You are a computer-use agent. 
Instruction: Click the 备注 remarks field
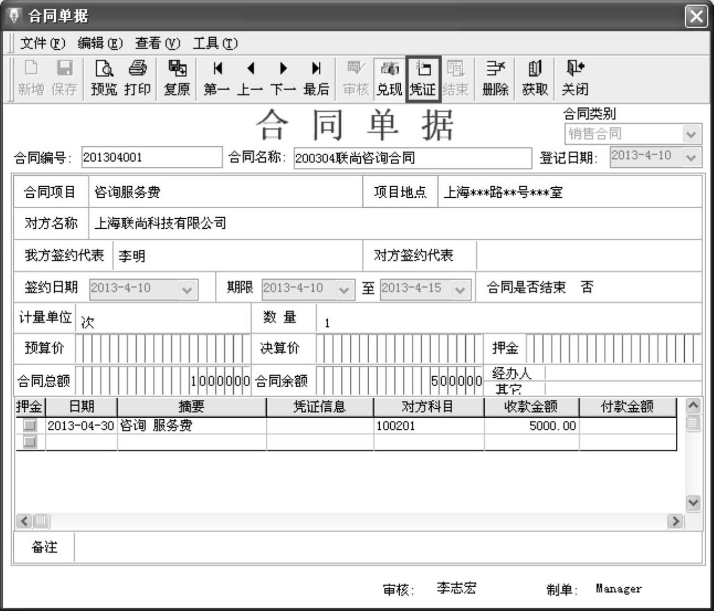(x=388, y=547)
